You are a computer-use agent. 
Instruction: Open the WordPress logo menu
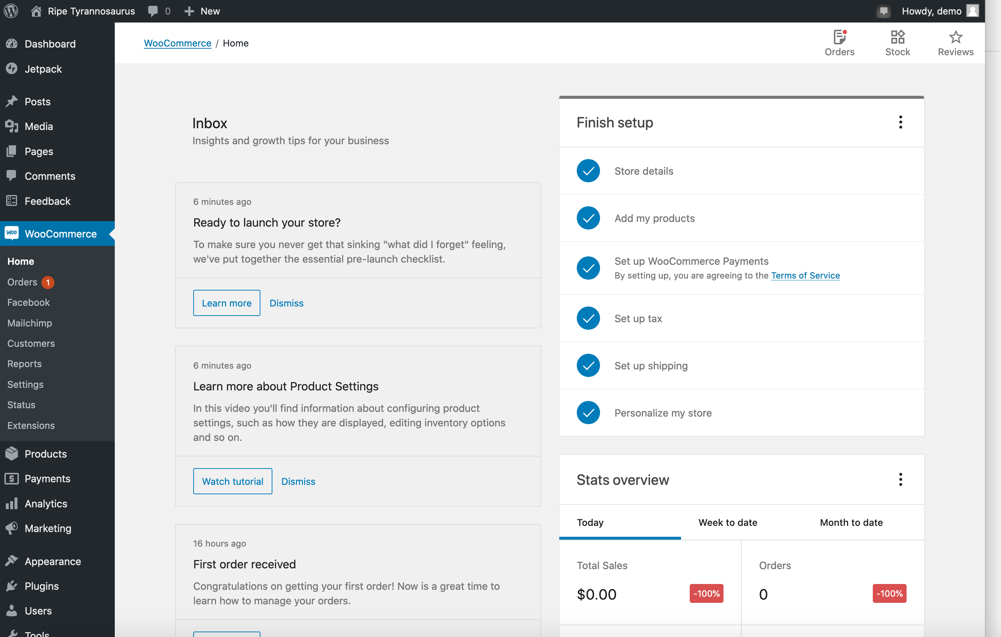[x=11, y=11]
